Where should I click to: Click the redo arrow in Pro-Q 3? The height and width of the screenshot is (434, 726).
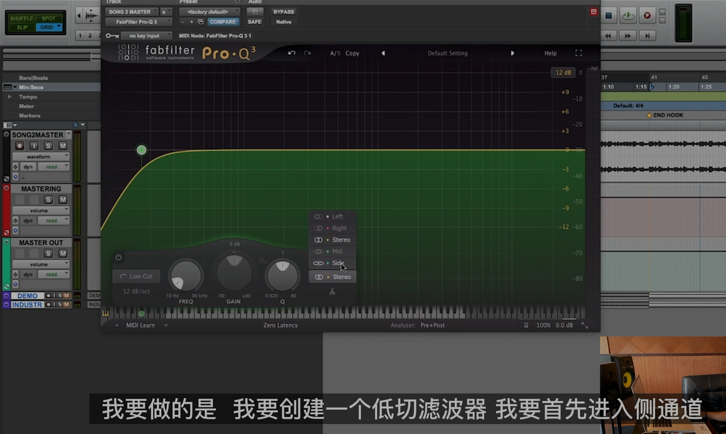click(x=307, y=53)
